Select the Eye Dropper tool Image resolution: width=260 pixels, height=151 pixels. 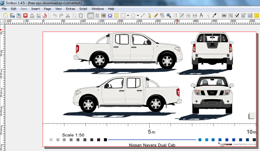point(214,16)
